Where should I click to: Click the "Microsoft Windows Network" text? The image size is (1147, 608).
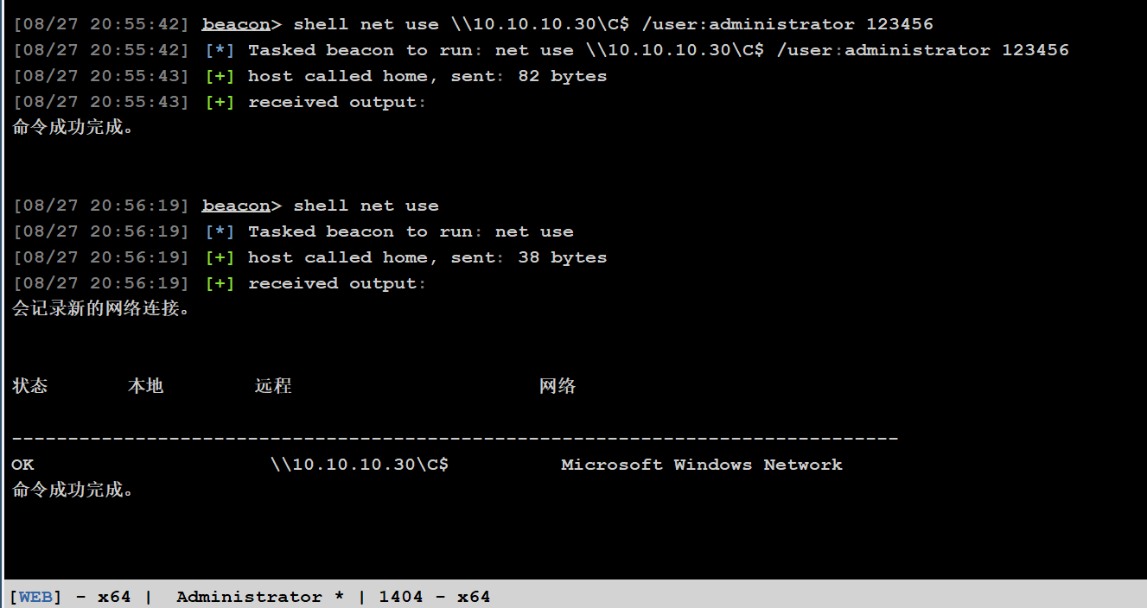701,465
